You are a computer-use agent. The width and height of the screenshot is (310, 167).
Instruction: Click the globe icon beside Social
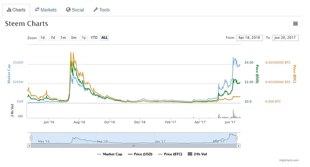click(68, 9)
